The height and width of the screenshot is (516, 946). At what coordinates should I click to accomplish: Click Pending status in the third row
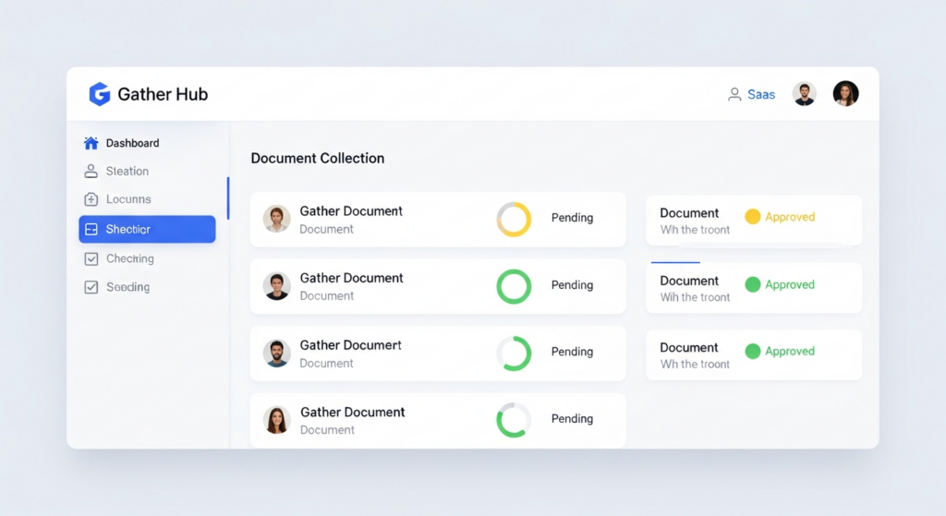point(572,352)
